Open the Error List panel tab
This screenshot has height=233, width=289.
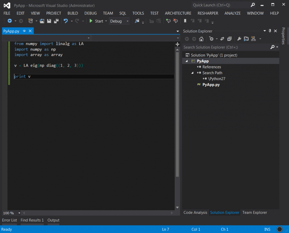pos(9,220)
